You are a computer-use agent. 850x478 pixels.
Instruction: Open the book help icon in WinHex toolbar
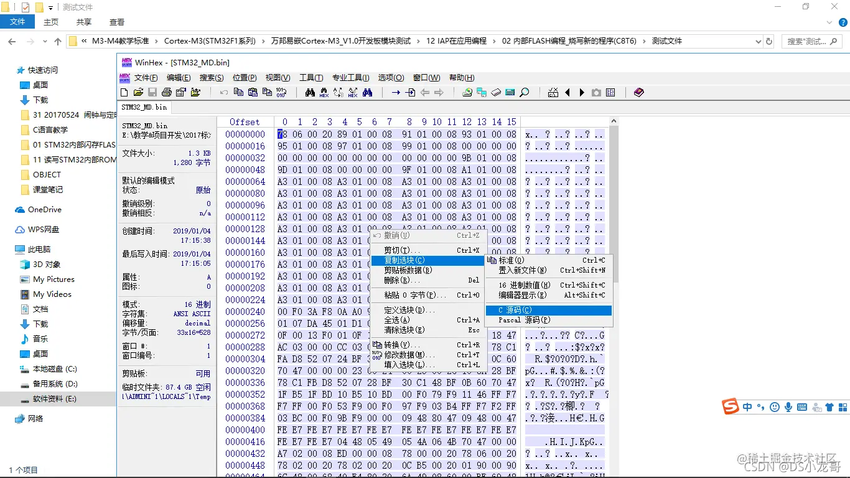[x=638, y=92]
